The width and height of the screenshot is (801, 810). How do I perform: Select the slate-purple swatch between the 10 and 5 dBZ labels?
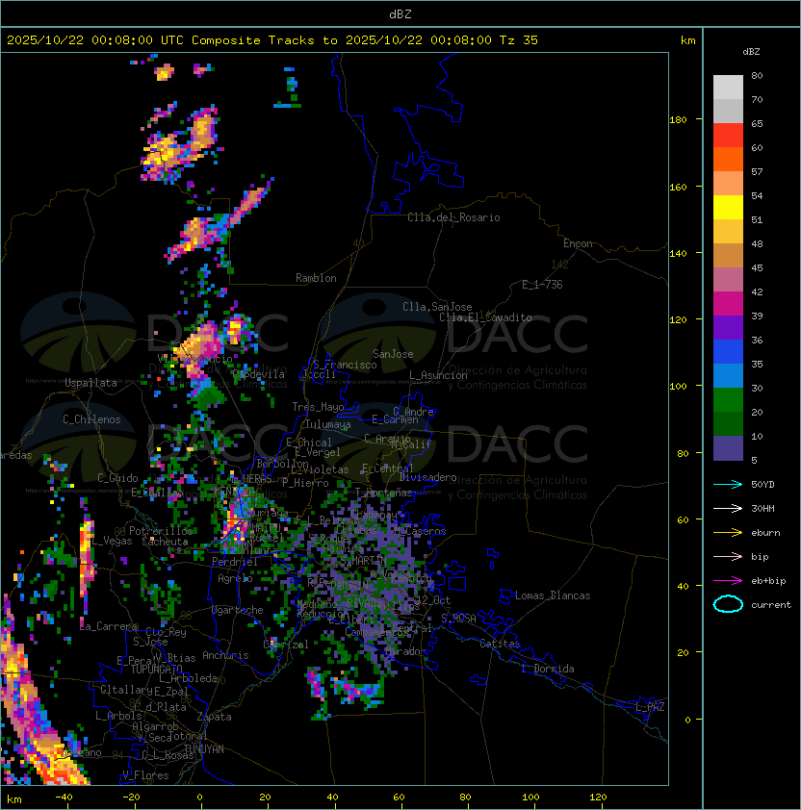point(728,448)
